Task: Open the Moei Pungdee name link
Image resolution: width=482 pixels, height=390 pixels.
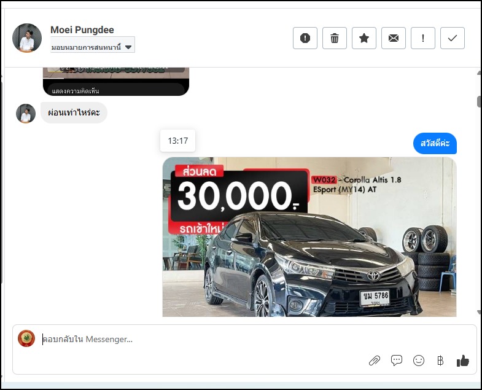Action: tap(82, 30)
